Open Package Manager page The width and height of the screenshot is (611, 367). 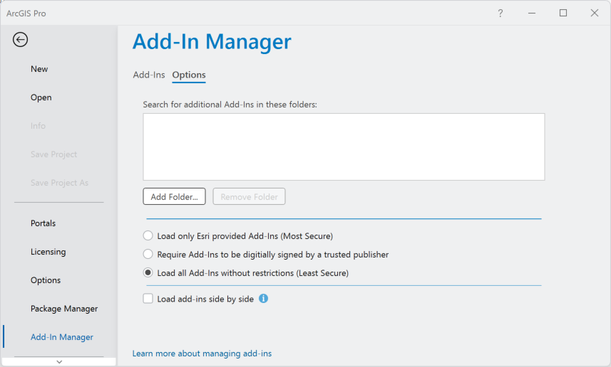click(64, 309)
